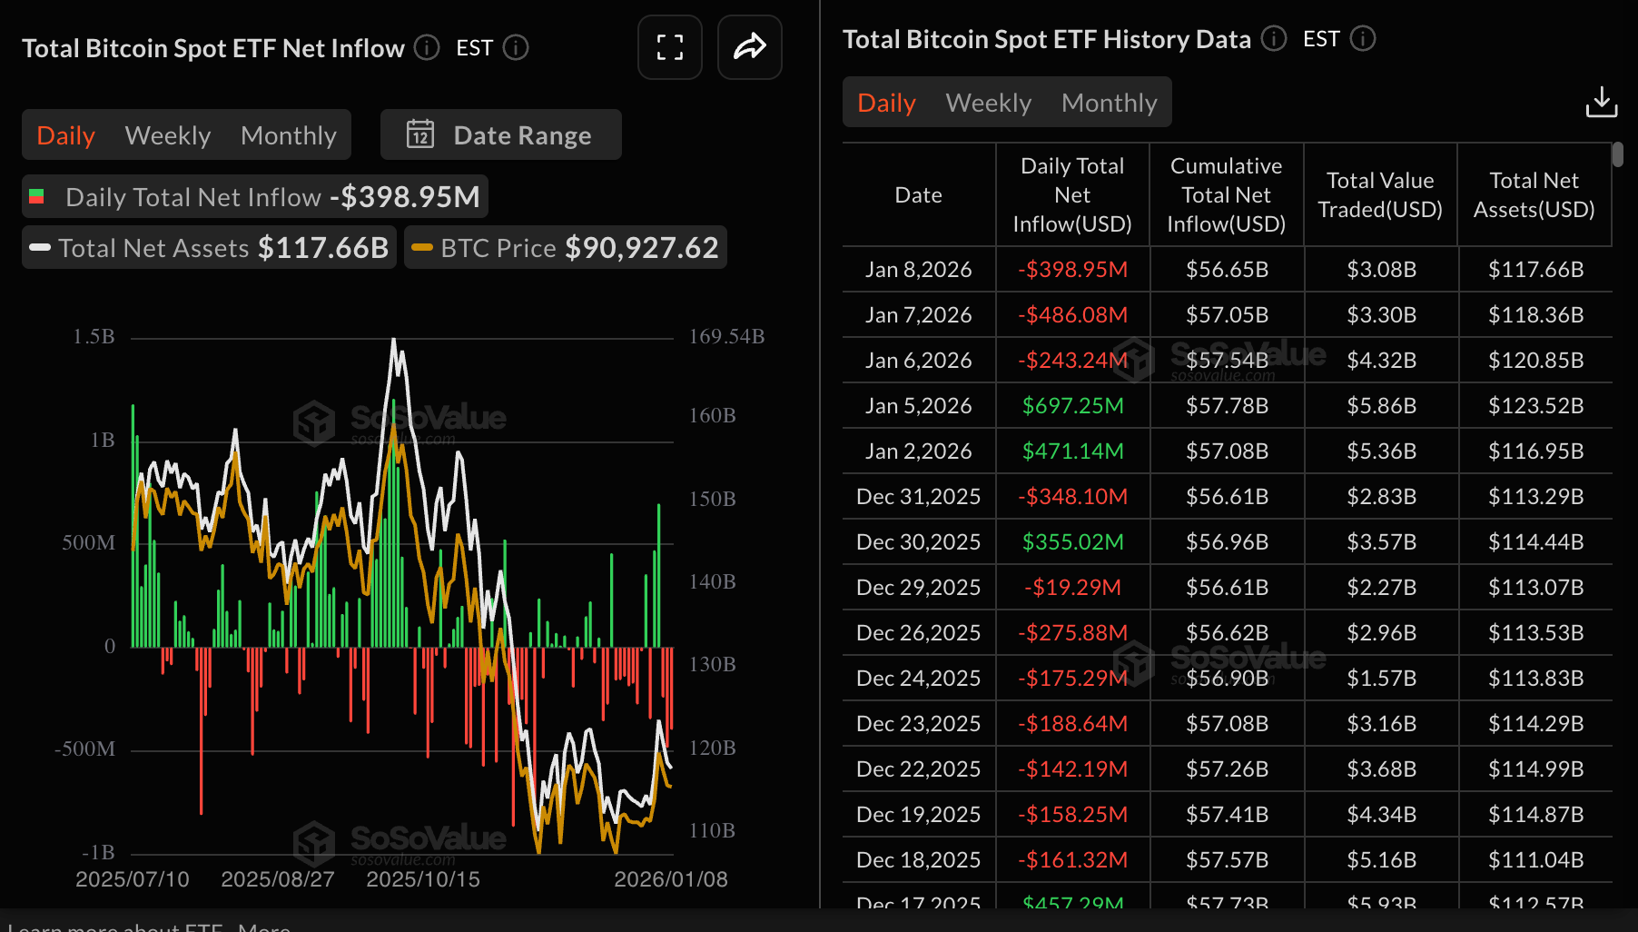This screenshot has width=1638, height=932.
Task: Click the Learn more about ETF link
Action: [x=113, y=927]
